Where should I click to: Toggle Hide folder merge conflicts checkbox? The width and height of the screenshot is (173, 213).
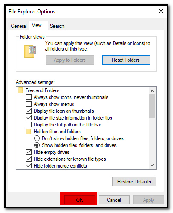(29, 166)
